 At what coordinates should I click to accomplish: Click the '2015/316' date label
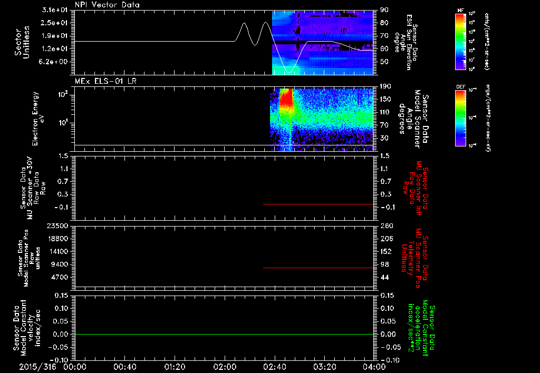[37, 367]
